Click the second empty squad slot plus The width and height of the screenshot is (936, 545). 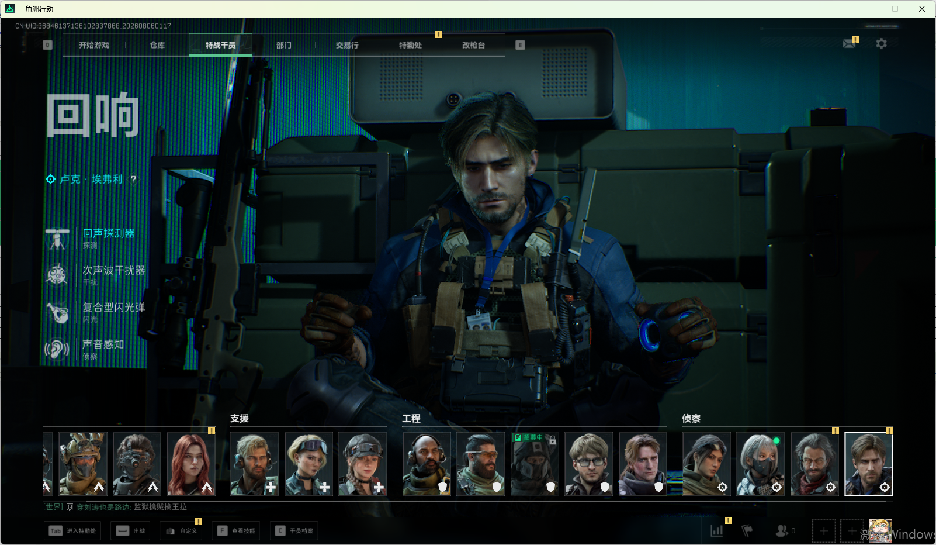tap(851, 531)
